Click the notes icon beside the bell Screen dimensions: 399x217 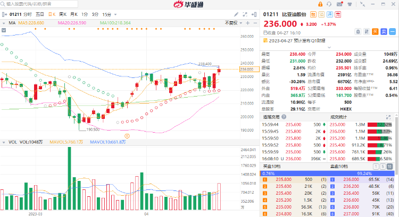tap(367, 32)
